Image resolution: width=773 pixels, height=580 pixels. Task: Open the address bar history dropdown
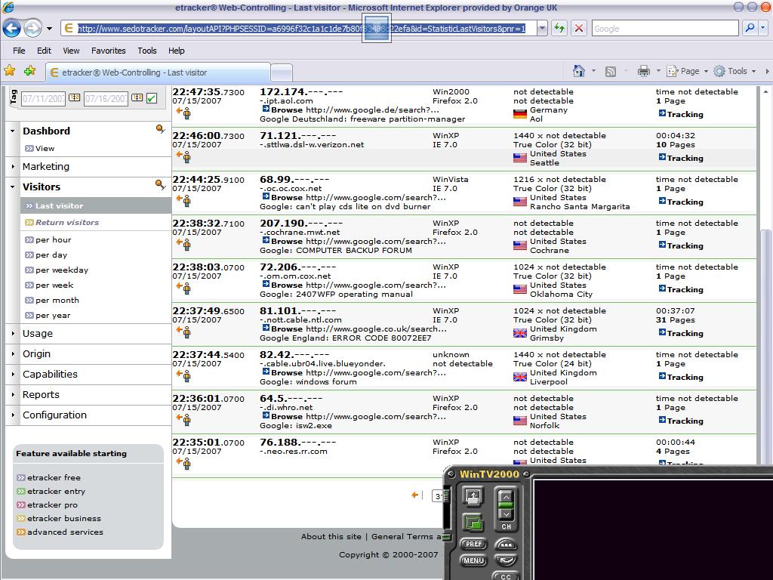pos(542,28)
